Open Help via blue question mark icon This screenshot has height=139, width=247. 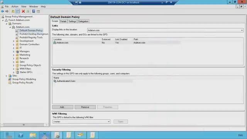point(34,11)
